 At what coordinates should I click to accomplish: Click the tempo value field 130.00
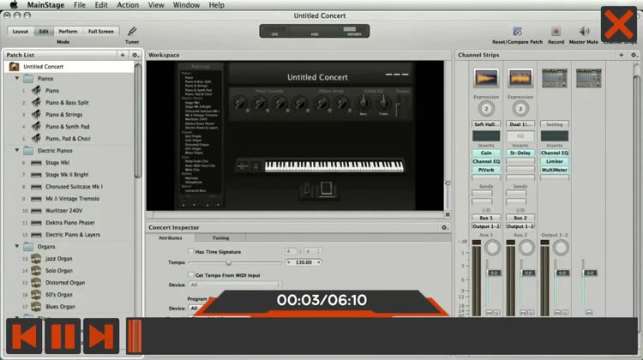click(x=303, y=262)
